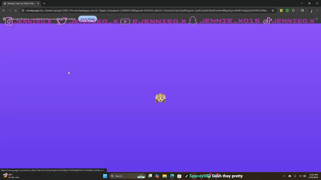The width and height of the screenshot is (321, 180).
Task: Click the address bar URL field
Action: (x=147, y=10)
